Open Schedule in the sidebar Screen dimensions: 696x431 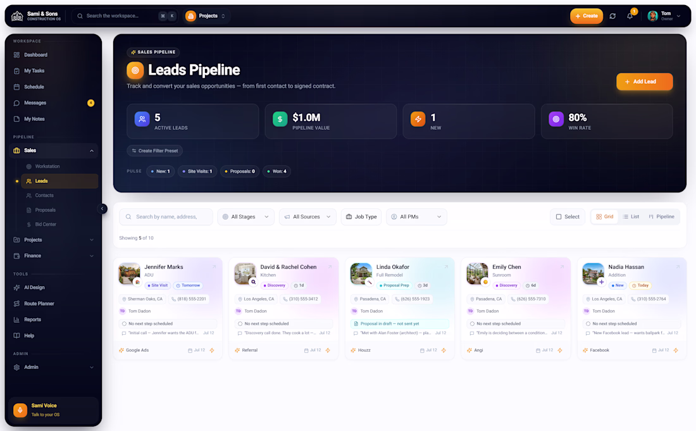tap(53, 87)
